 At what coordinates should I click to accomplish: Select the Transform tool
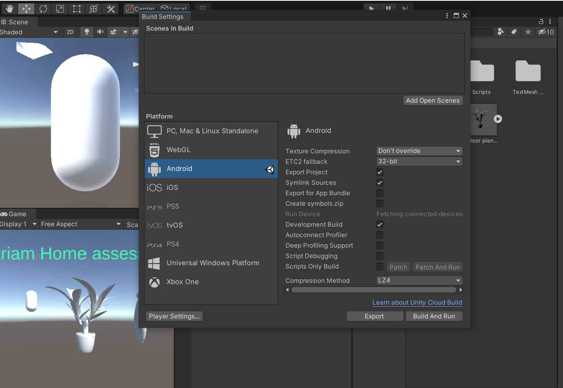pos(94,9)
